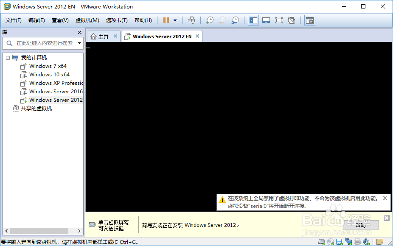Click the 我的计算机 computer monitor icon

(x=16, y=58)
